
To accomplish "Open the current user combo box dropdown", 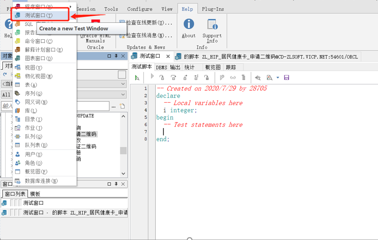I will click(x=122, y=83).
